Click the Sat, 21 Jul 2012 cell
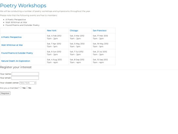Screen dimensions: 178x134 tap(104, 53)
